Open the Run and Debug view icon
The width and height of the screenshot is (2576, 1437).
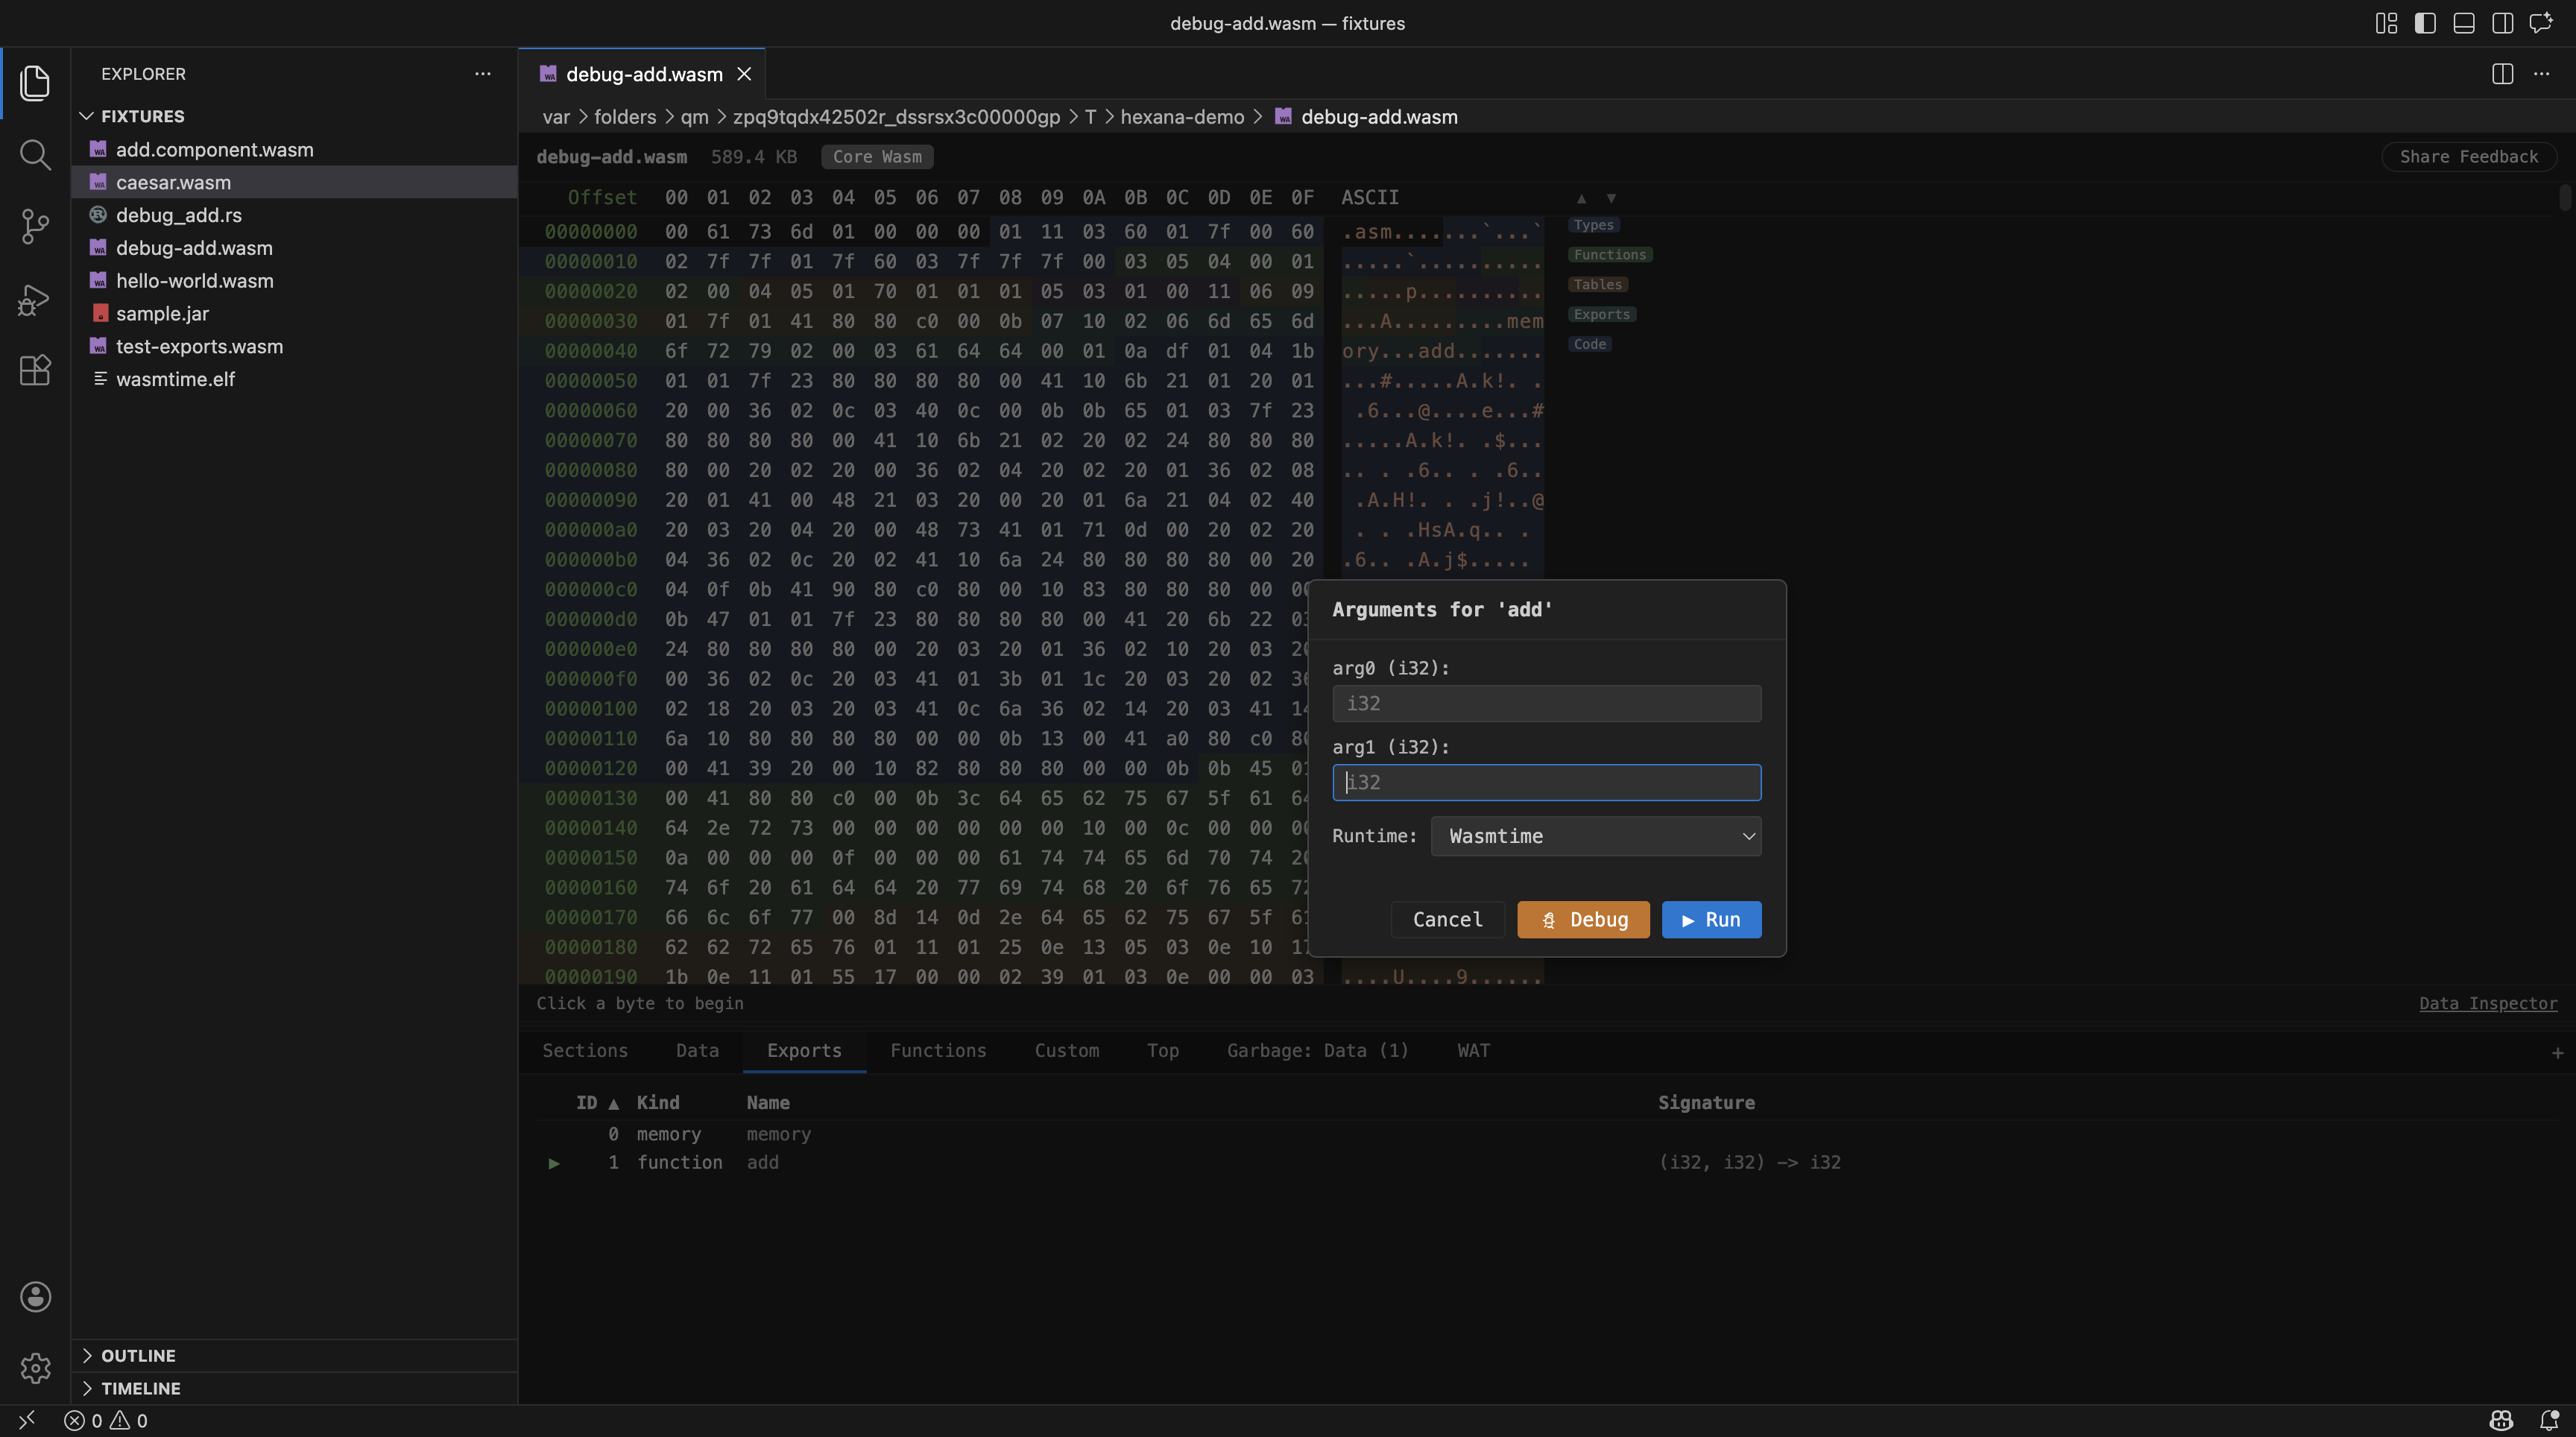[35, 299]
